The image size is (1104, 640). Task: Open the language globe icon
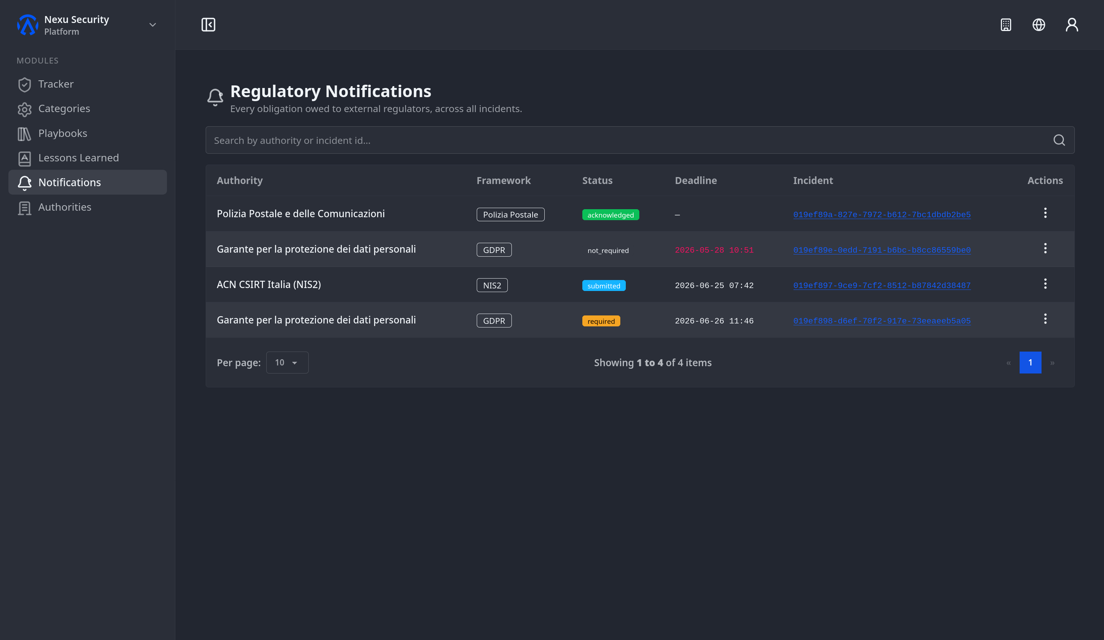point(1039,24)
